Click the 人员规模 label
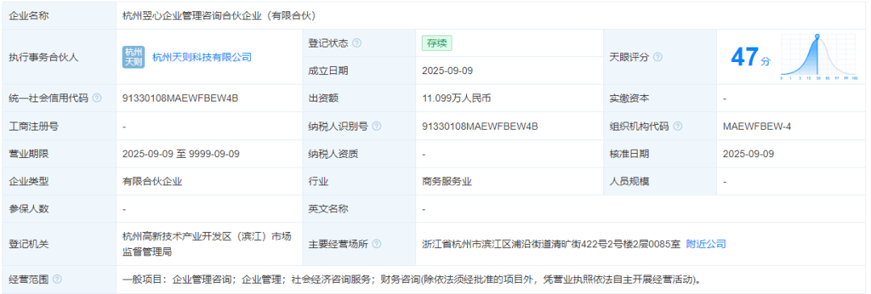The width and height of the screenshot is (871, 294). (x=629, y=181)
